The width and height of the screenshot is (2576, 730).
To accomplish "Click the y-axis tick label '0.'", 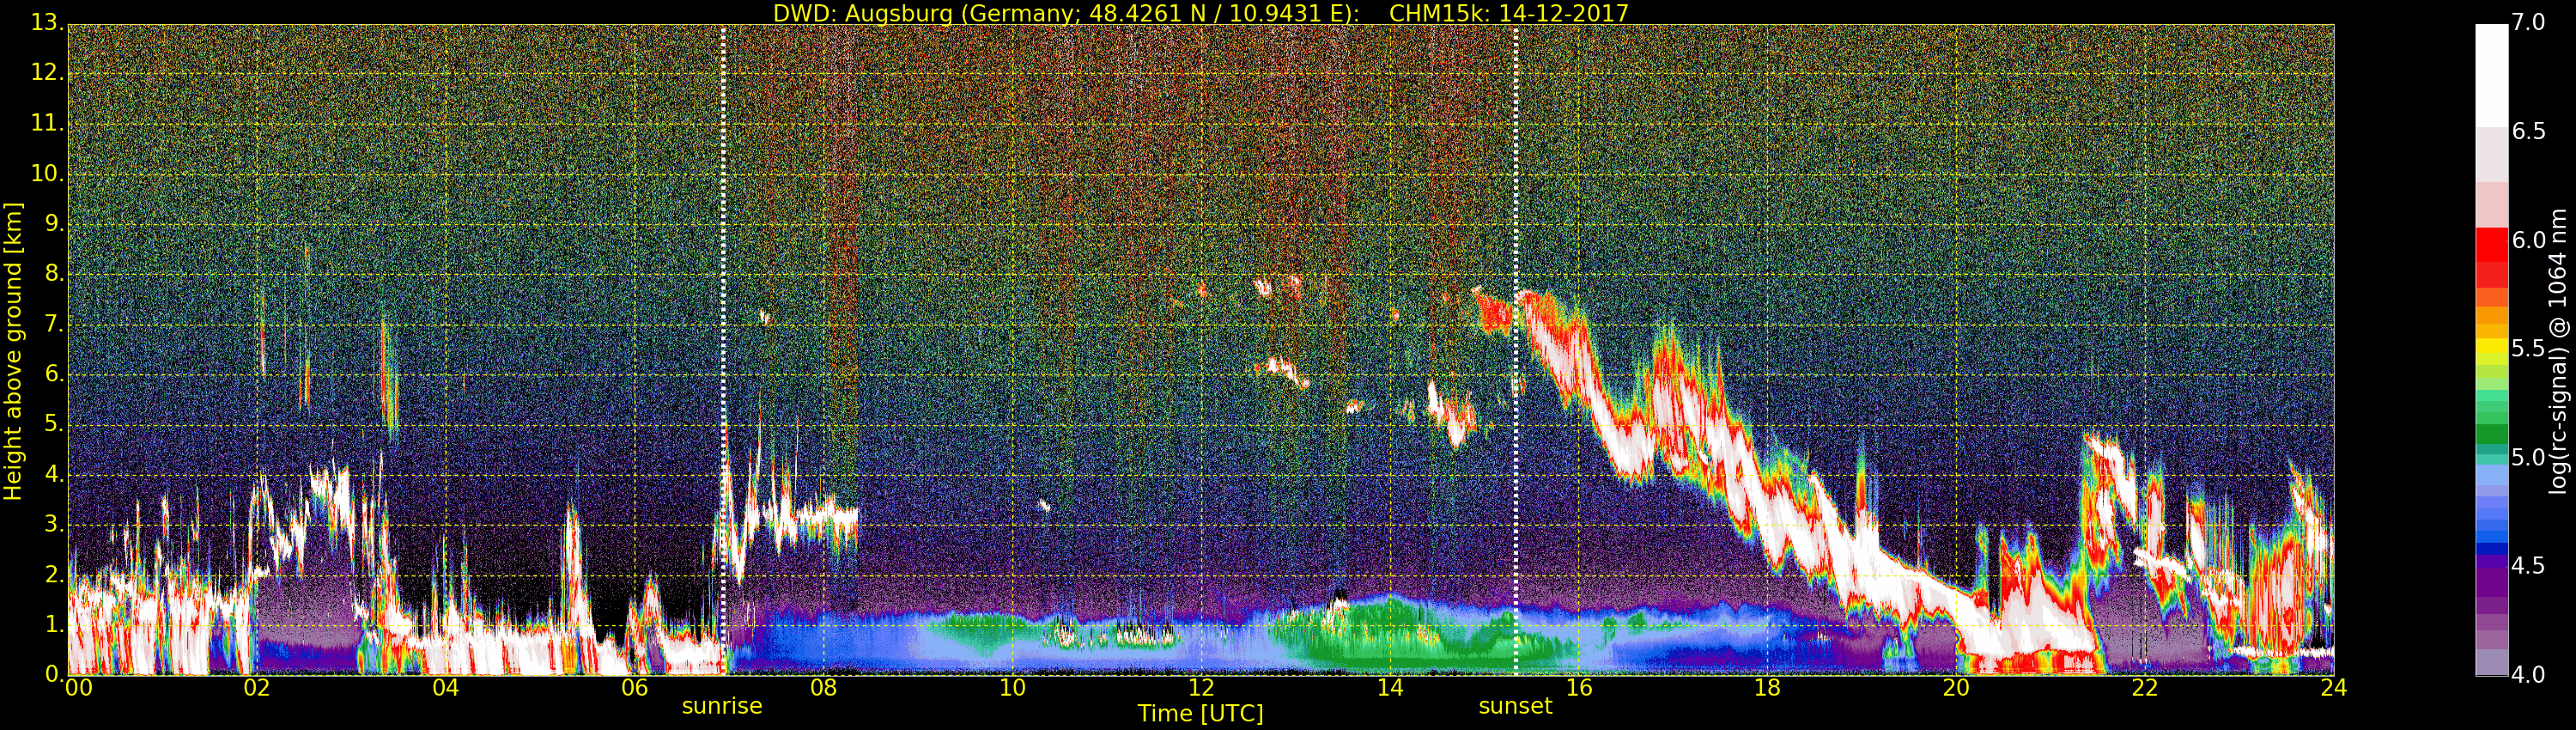I will tap(54, 674).
